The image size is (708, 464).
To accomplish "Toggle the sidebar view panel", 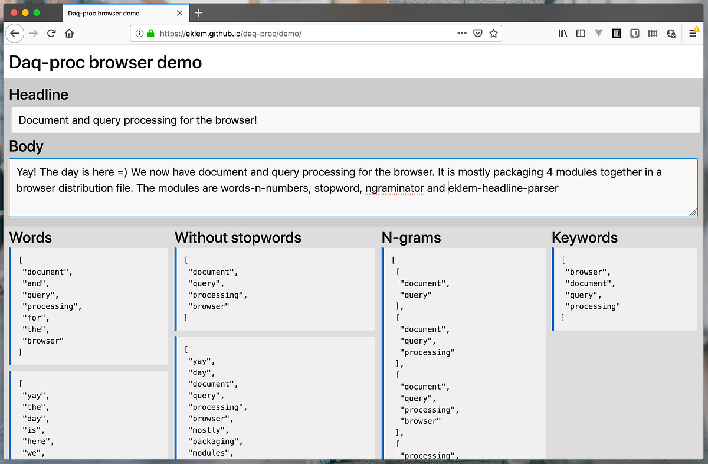I will pyautogui.click(x=581, y=33).
